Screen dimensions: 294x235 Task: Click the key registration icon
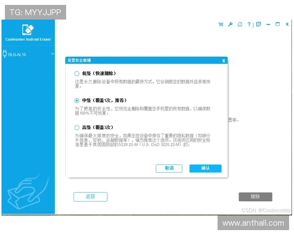[230, 24]
